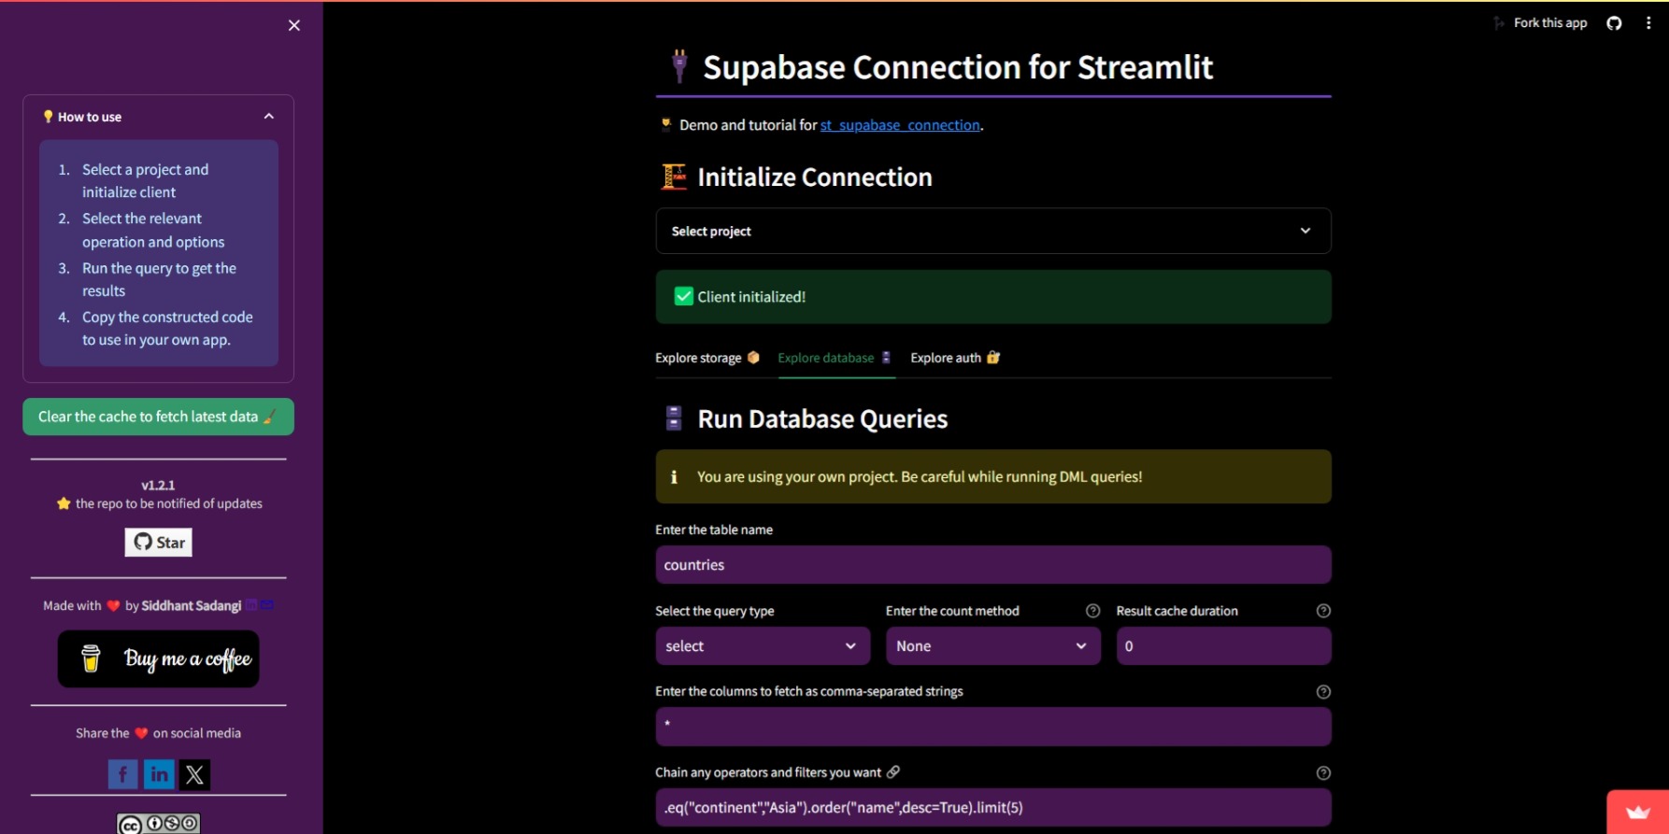Show help for Enter the count method
Screen dimensions: 1669x834
(1092, 611)
